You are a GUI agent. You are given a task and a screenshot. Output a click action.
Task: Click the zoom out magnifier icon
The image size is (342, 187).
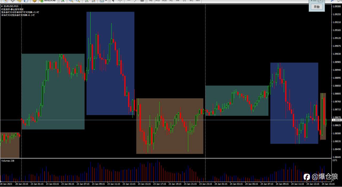[x=78, y=1]
